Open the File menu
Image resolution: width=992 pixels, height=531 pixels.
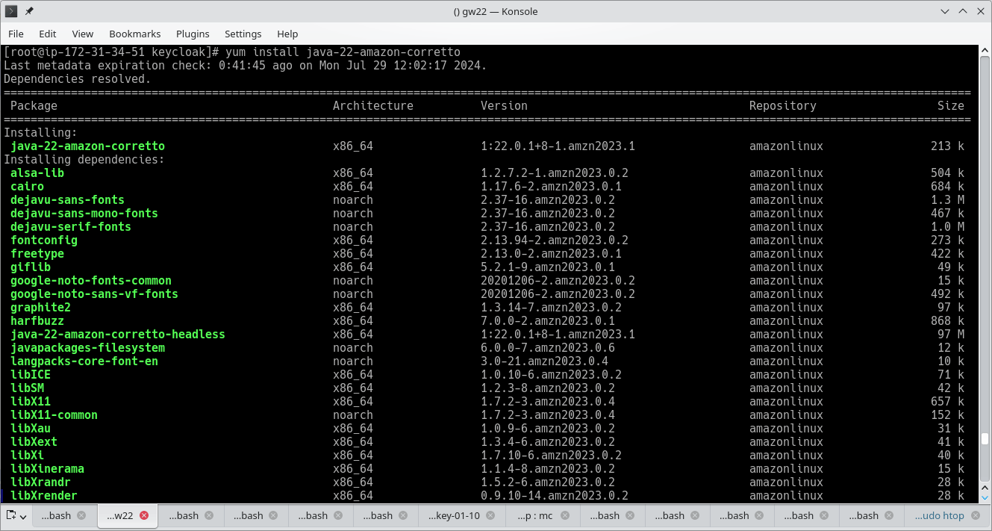(x=16, y=34)
